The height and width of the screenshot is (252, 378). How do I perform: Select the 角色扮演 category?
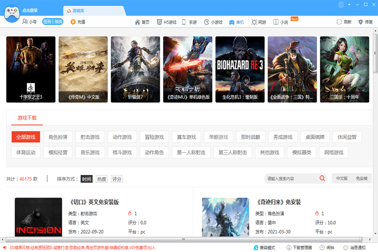[x=58, y=137]
